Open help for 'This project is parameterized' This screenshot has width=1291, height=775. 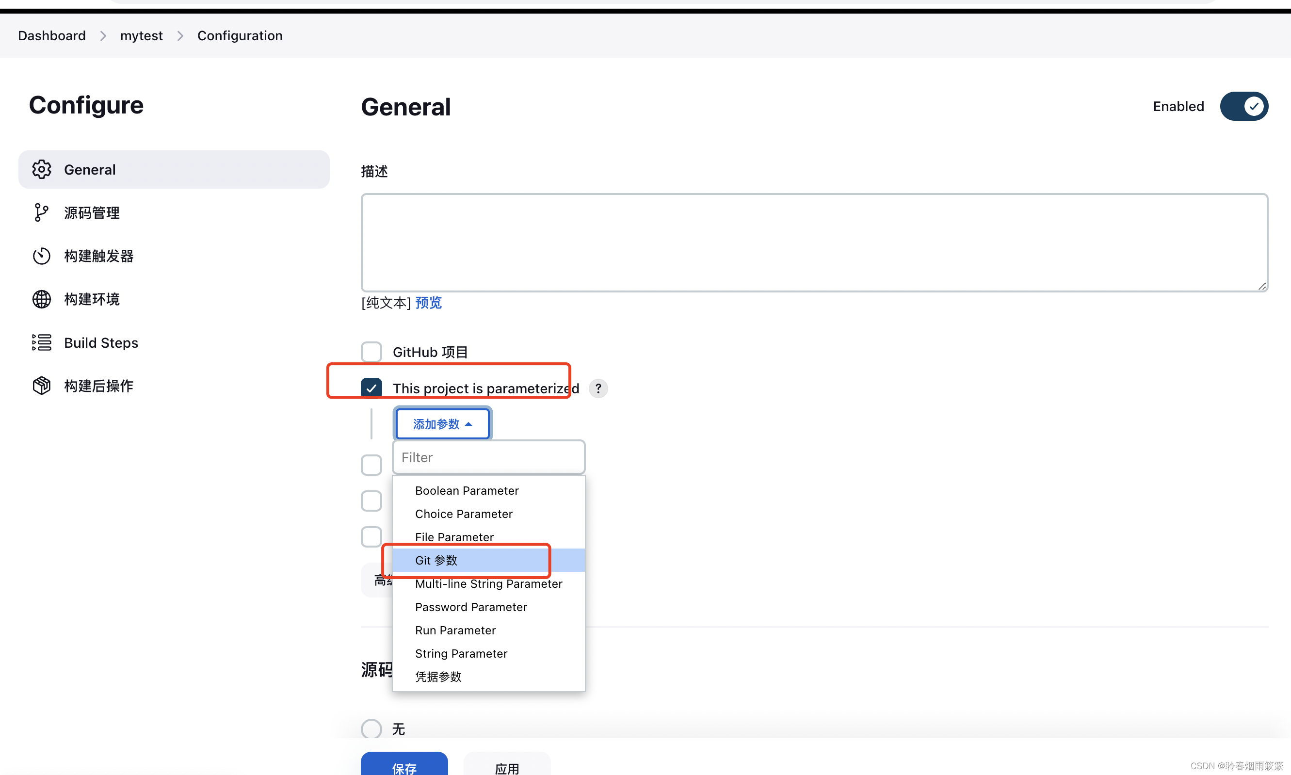598,388
